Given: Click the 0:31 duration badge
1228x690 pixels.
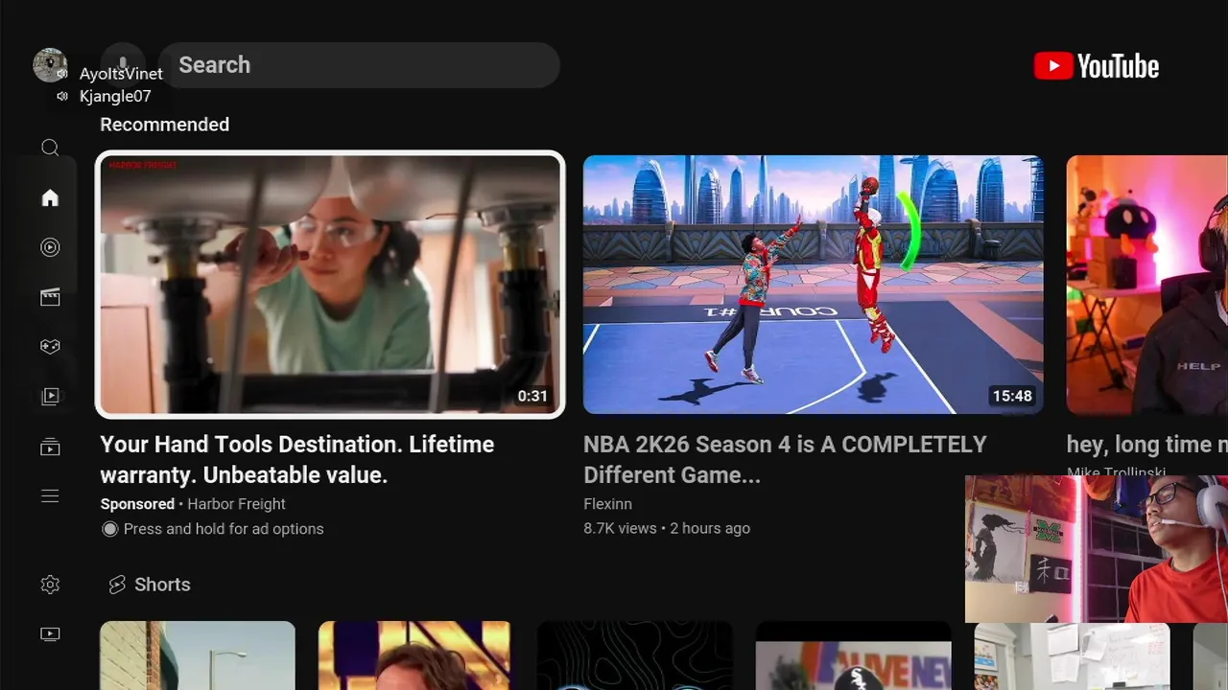Looking at the screenshot, I should pos(532,396).
